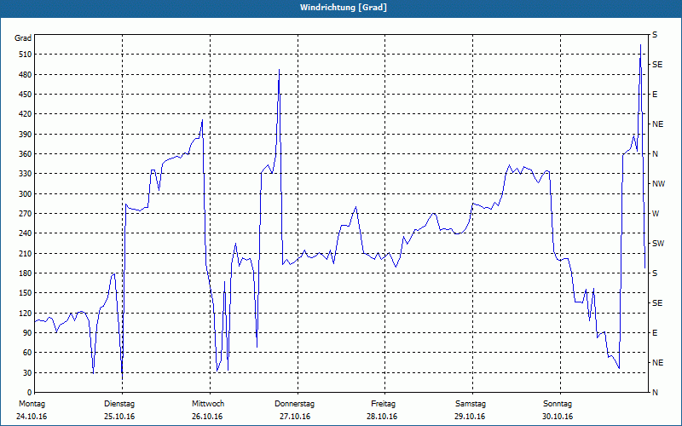The height and width of the screenshot is (426, 682).
Task: Click the date 29.10.16
Action: pyautogui.click(x=470, y=417)
